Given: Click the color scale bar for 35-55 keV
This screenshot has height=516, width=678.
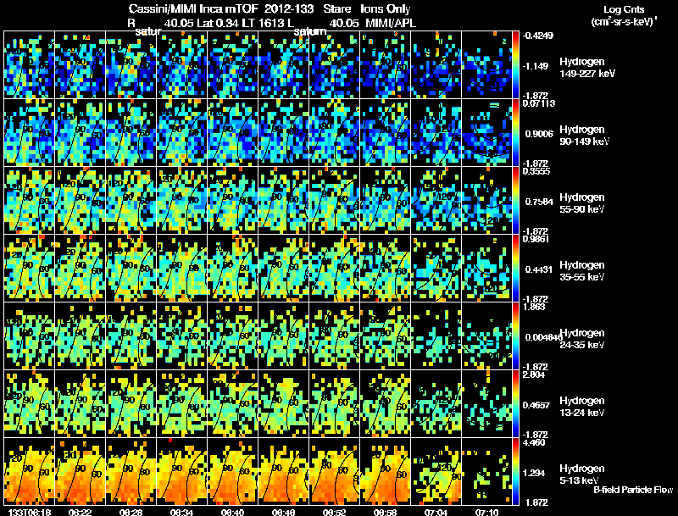Looking at the screenshot, I should (x=515, y=269).
